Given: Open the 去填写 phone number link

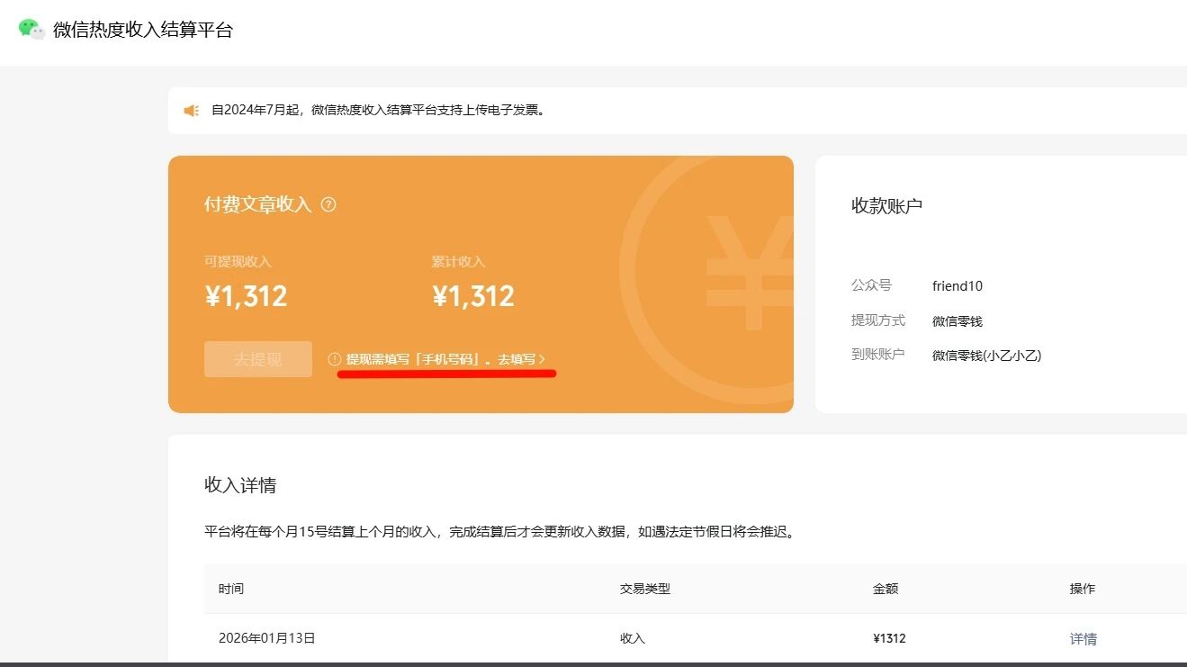Looking at the screenshot, I should coord(521,359).
